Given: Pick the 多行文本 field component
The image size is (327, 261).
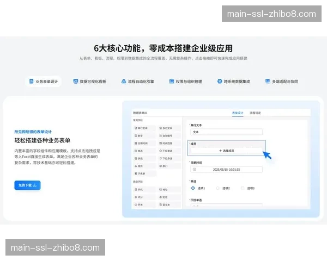Looking at the screenshot, I should point(169,128).
